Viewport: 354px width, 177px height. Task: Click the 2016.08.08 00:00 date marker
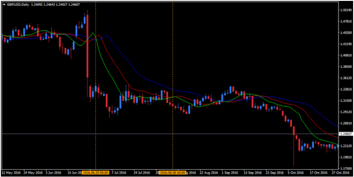[173, 173]
